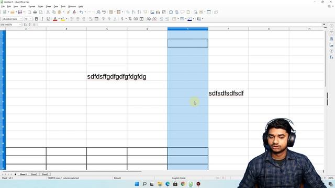
Task: Toggle Underline formatting
Action: pos(48,19)
